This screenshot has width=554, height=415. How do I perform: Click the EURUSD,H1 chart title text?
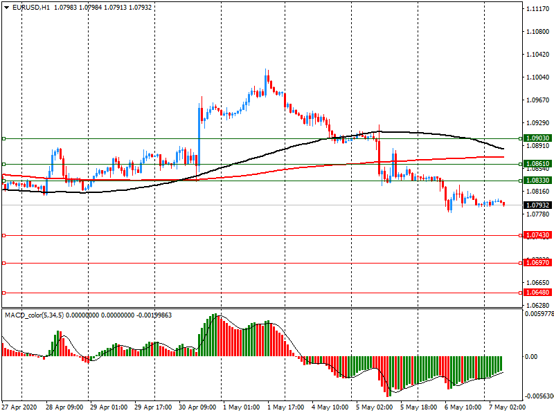pos(31,7)
